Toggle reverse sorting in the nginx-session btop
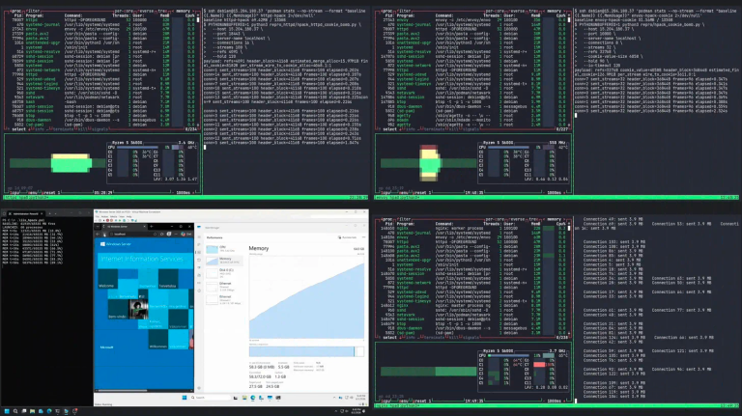Image resolution: width=742 pixels, height=416 pixels. click(518, 219)
